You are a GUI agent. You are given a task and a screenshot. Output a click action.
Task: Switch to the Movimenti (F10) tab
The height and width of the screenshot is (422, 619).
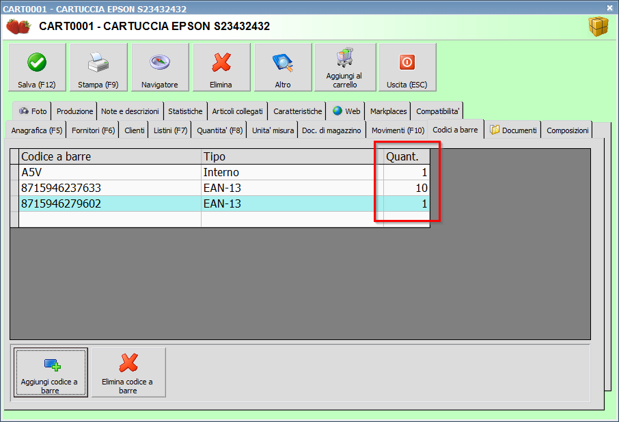point(398,130)
